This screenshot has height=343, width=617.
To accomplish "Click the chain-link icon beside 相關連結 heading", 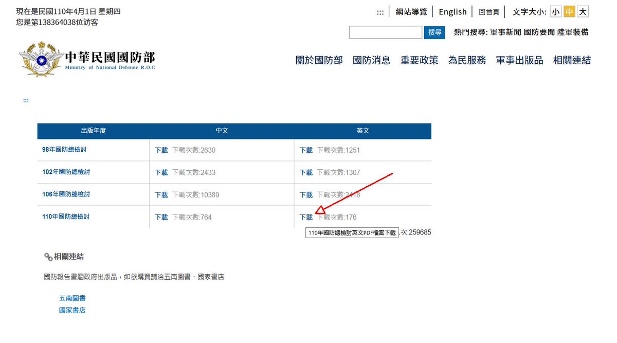I will pos(48,257).
